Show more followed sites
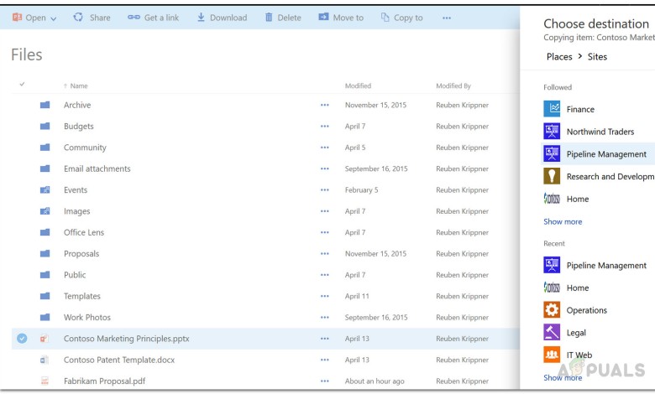The height and width of the screenshot is (394, 655). point(563,222)
